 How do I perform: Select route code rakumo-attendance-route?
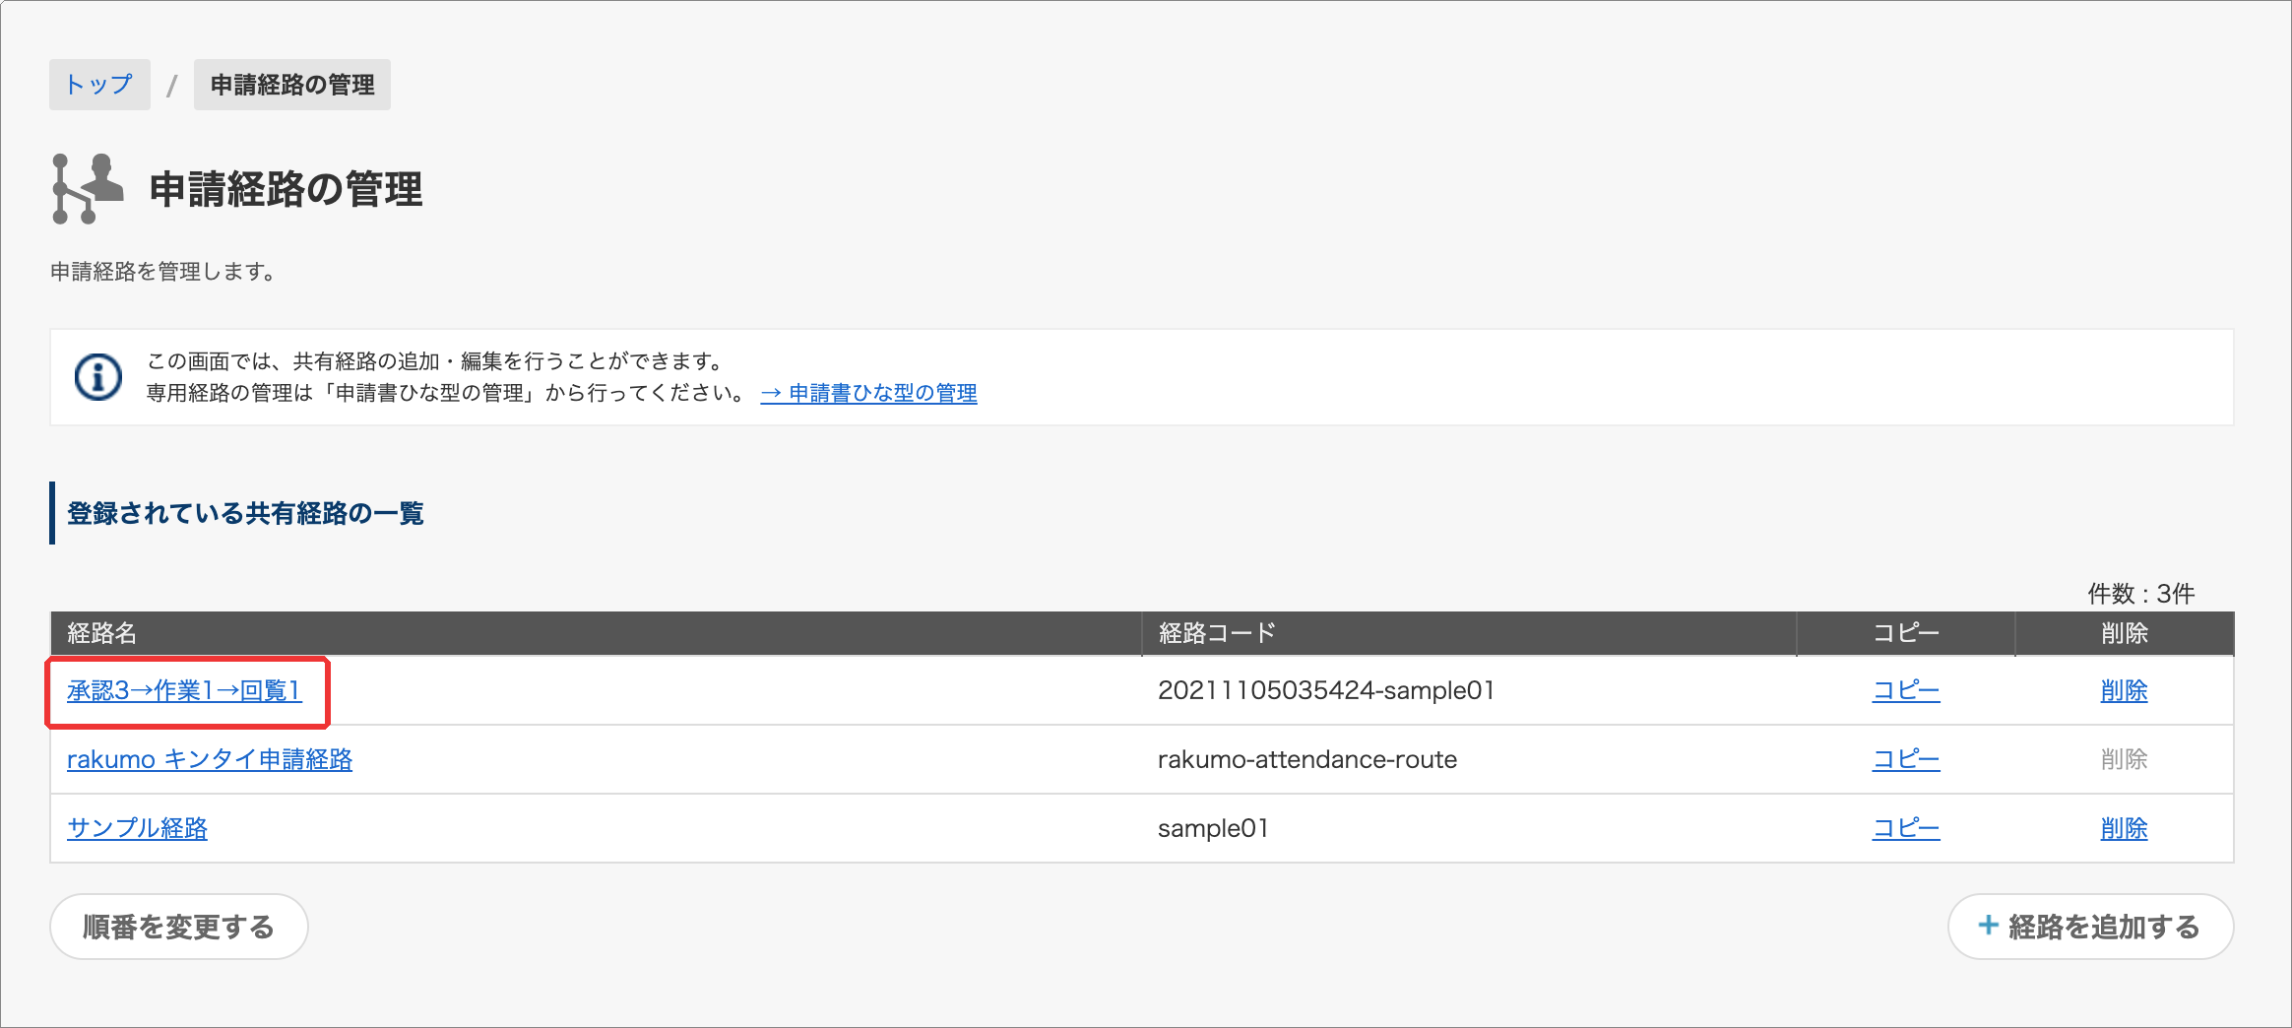(x=1307, y=759)
